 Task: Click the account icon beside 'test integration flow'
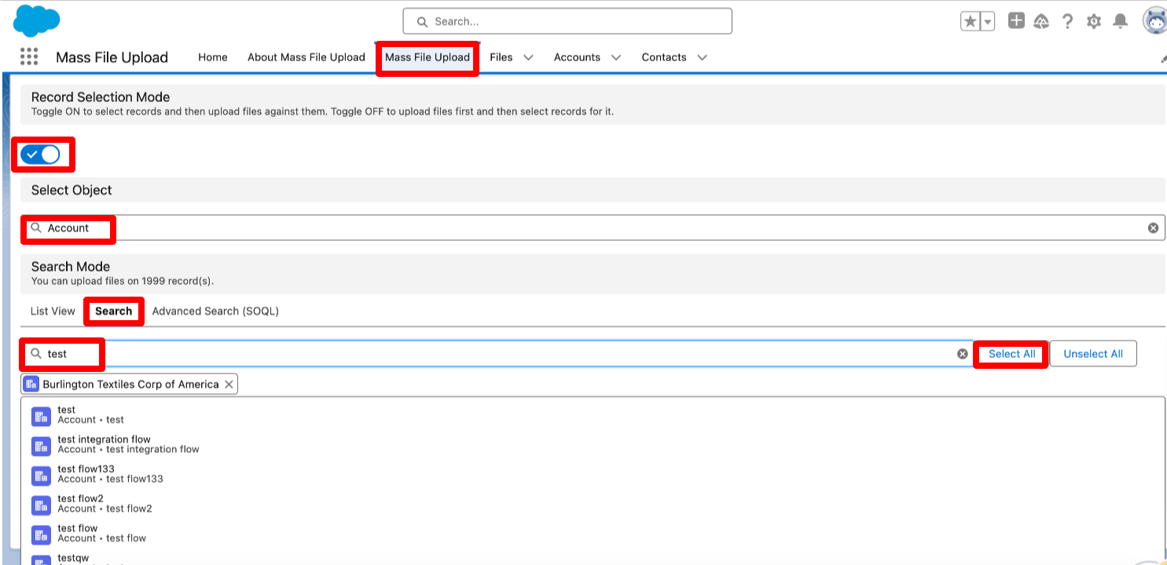coord(41,447)
